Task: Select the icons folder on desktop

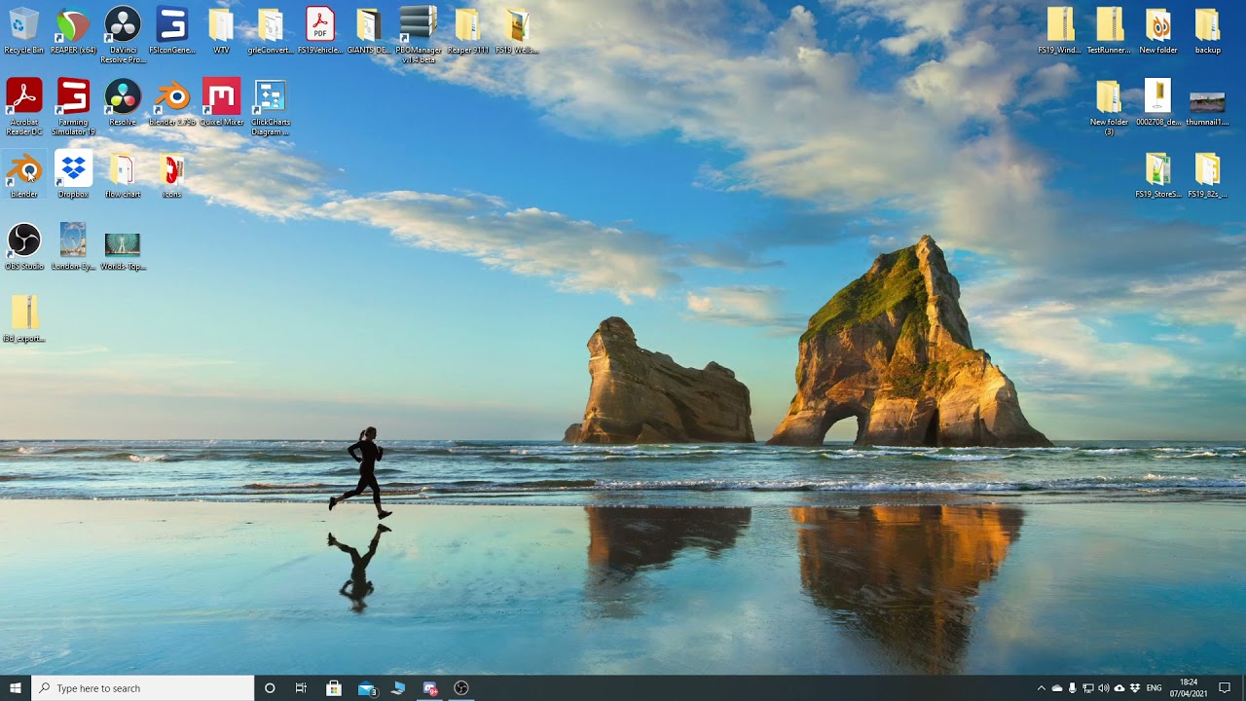Action: coord(172,174)
